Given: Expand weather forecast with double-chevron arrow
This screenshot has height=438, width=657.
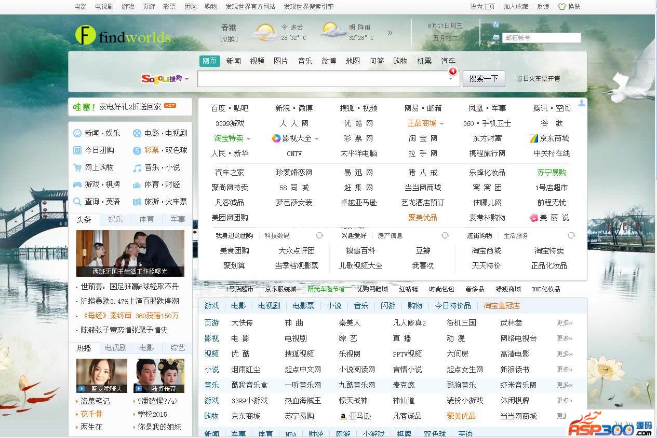Looking at the screenshot, I should 390,33.
